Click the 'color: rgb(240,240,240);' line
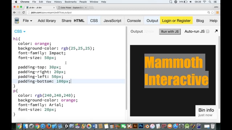The width and height of the screenshot is (232, 130). point(47,95)
